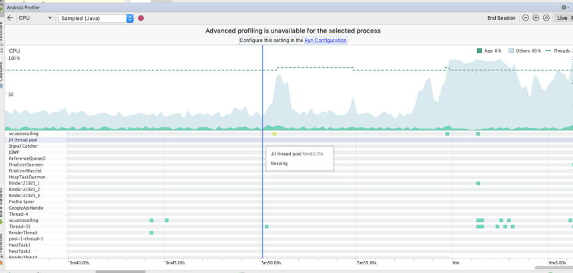Open the Run Configuration link
This screenshot has width=573, height=273.
pos(325,40)
